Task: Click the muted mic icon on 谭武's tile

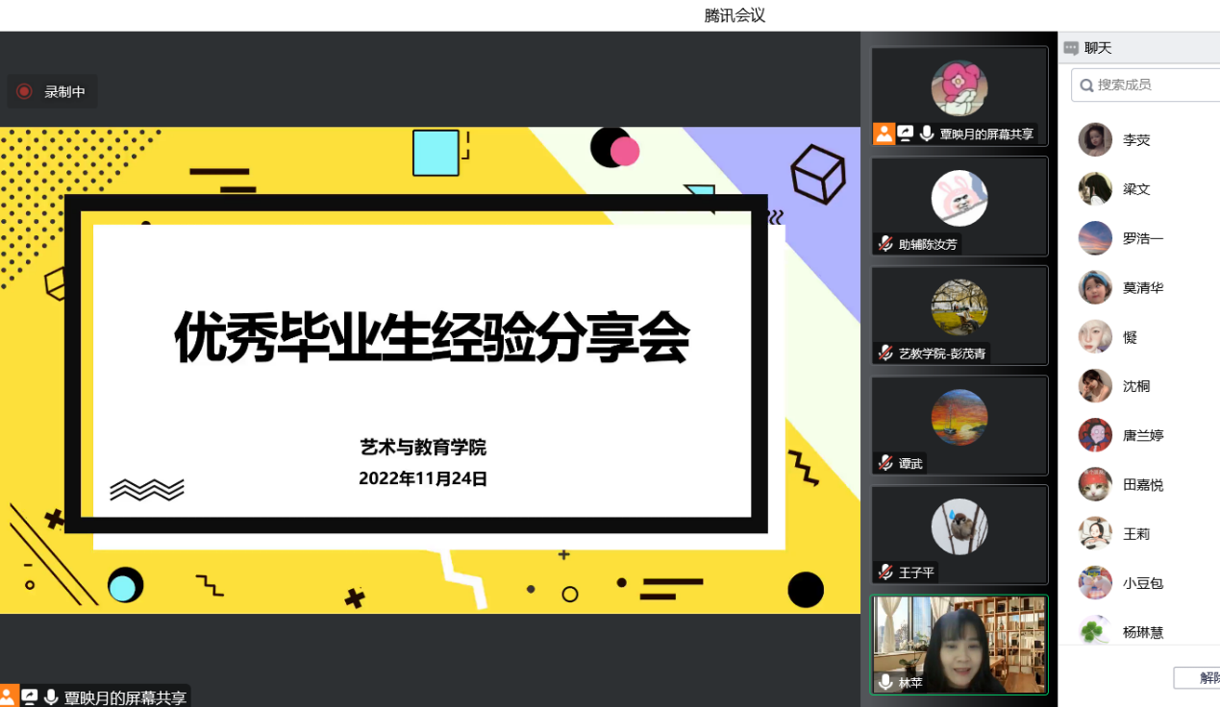Action: click(x=885, y=463)
